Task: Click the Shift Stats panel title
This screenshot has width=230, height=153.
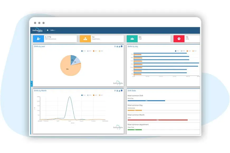Action: click(132, 91)
